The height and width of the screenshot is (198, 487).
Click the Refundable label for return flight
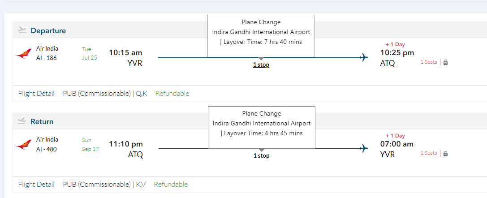(x=171, y=185)
